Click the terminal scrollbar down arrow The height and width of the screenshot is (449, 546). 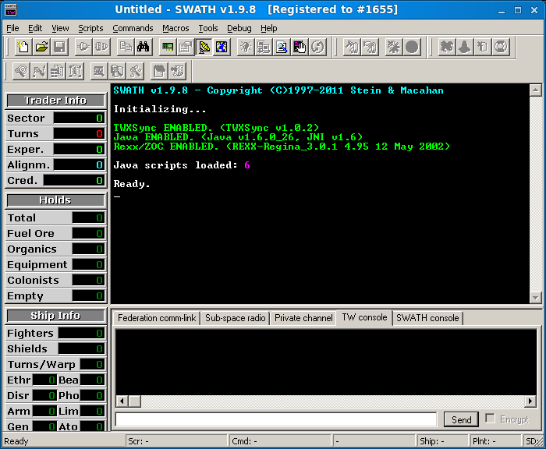(535, 297)
